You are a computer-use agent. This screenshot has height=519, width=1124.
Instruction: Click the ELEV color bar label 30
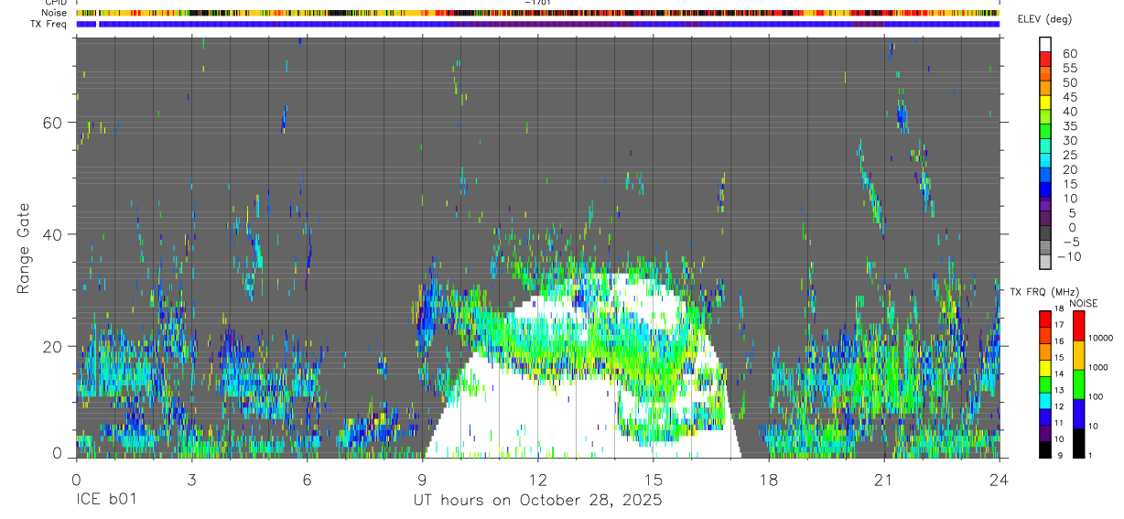point(1069,140)
